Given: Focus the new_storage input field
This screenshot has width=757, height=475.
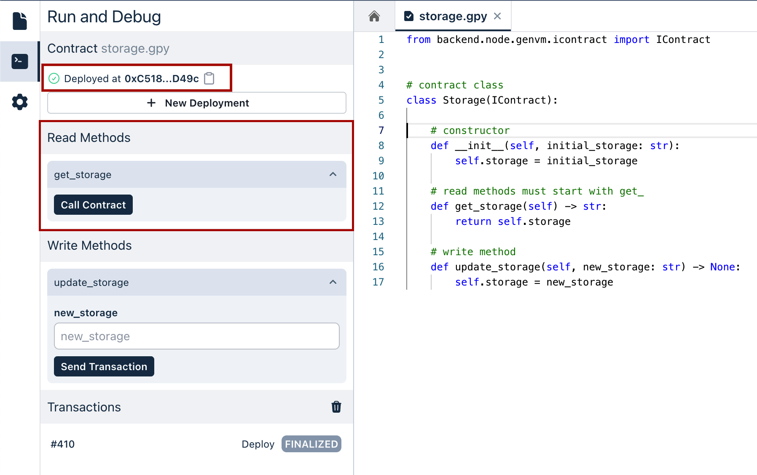Looking at the screenshot, I should (197, 336).
